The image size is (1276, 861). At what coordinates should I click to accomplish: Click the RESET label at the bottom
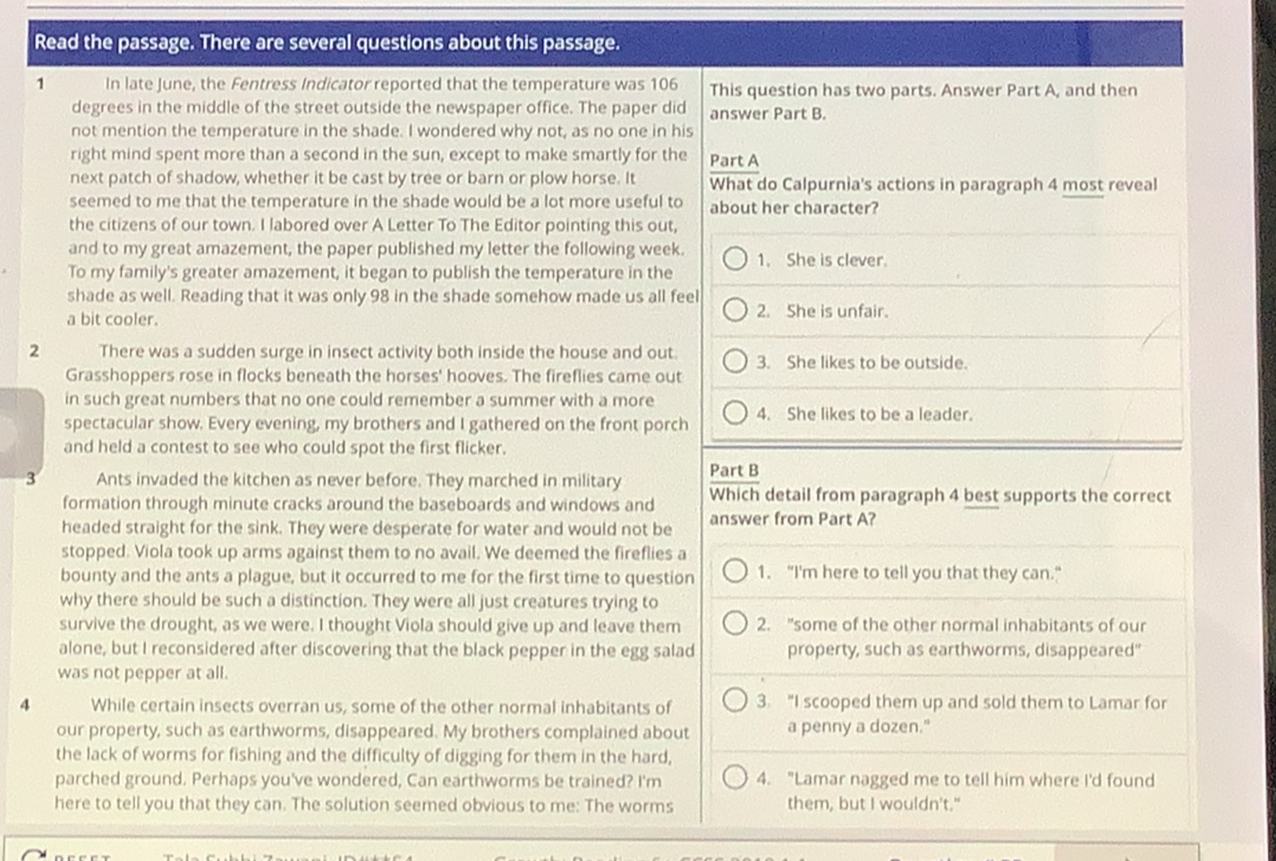[x=82, y=857]
